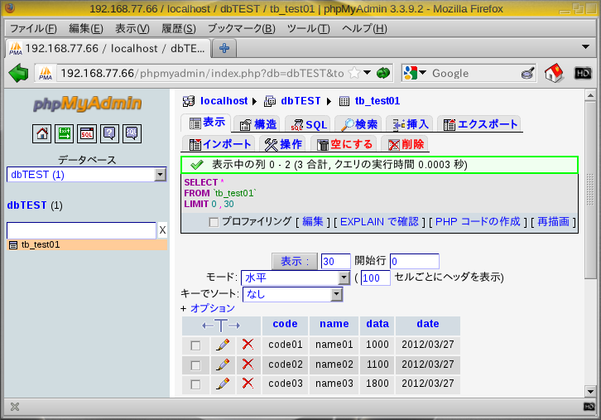Click the 空にする tab
Image resolution: width=601 pixels, height=420 pixels.
click(344, 144)
